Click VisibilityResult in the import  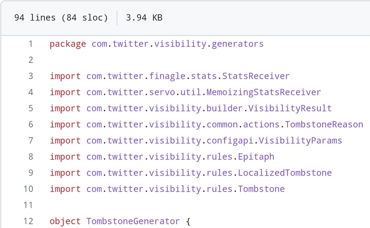pyautogui.click(x=290, y=108)
